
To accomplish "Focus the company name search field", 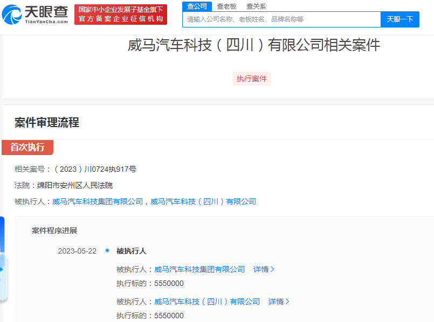I will (281, 19).
